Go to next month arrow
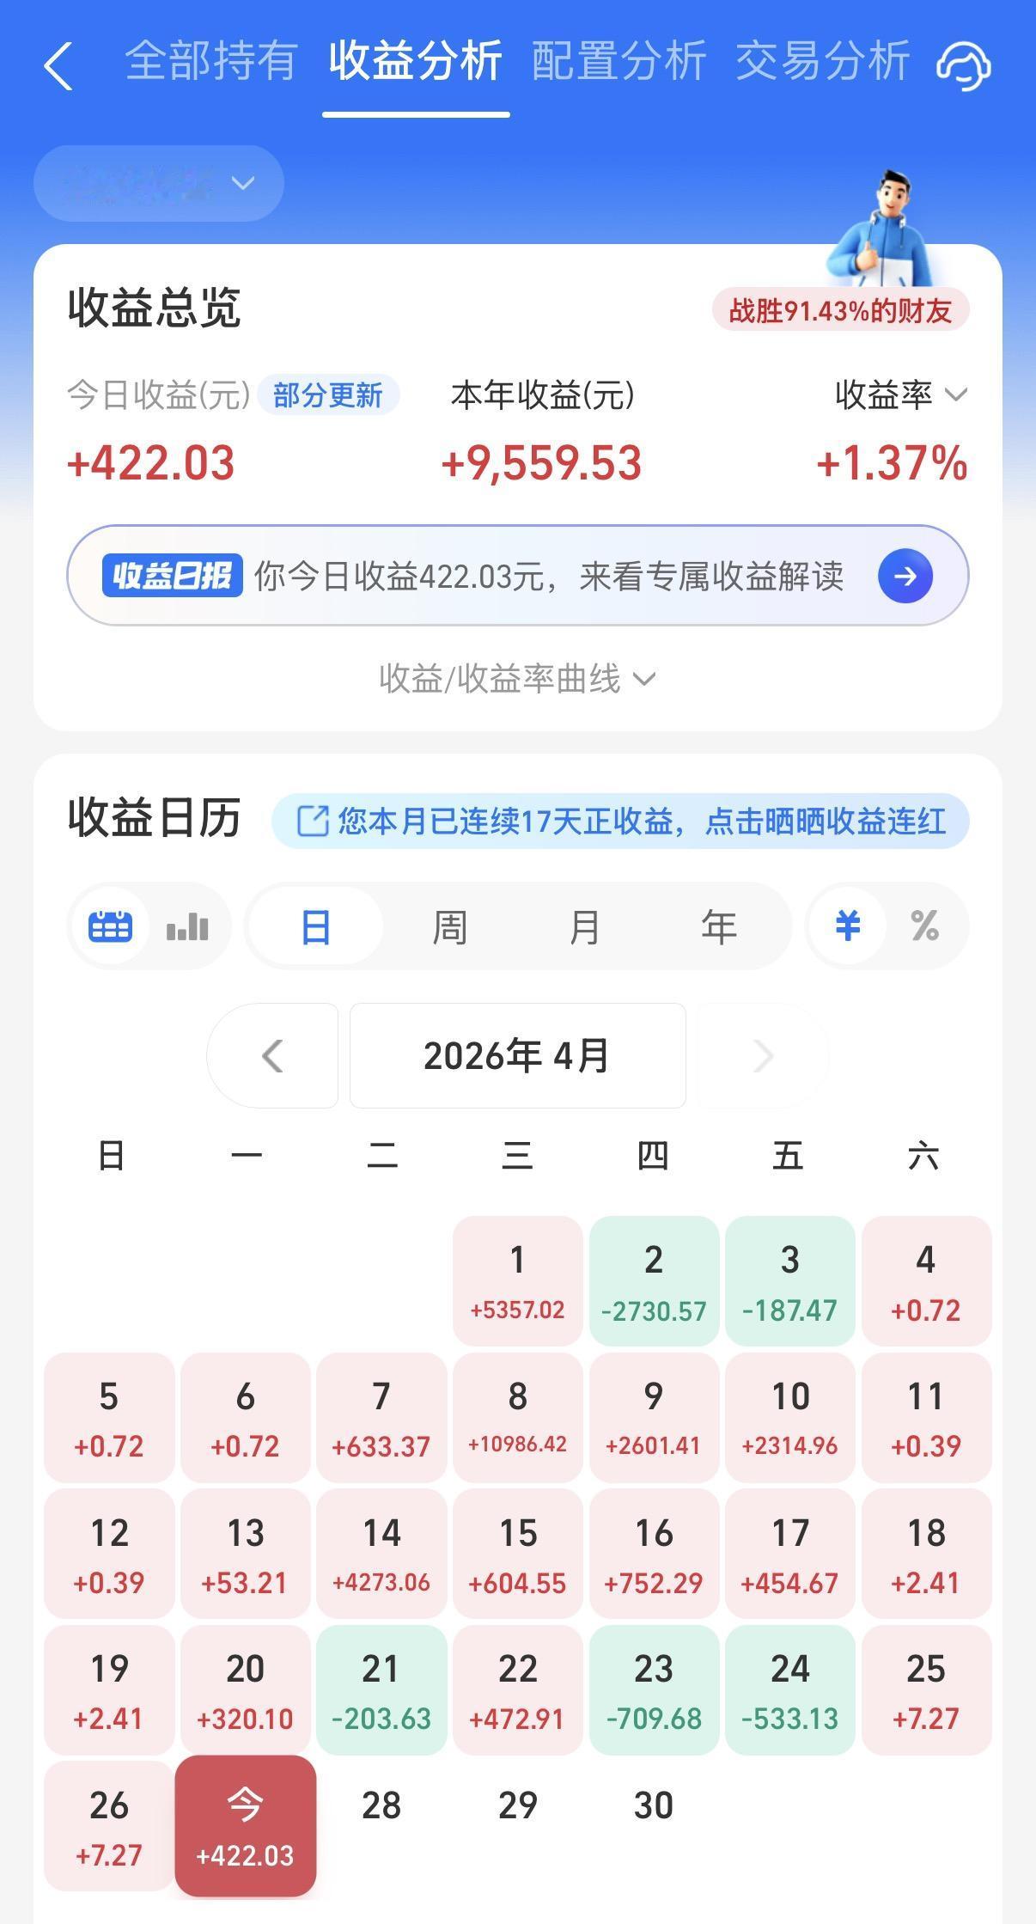Viewport: 1036px width, 1924px height. point(762,1055)
